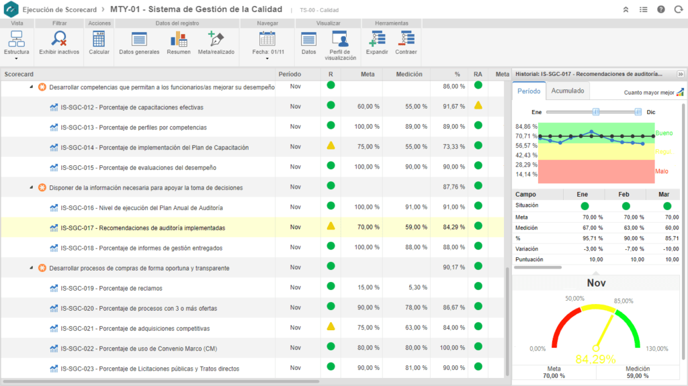
Task: Click the Resumen toolbar icon
Action: point(179,39)
